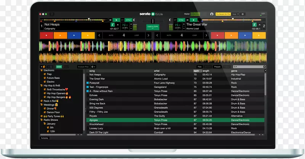This screenshot has width=305, height=159.
Task: Click Try Serato DJ Pro button
Action: coord(223,14)
